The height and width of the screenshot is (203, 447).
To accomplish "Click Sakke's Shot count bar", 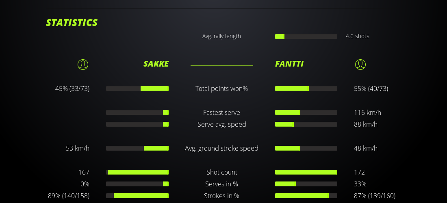I will (x=137, y=172).
